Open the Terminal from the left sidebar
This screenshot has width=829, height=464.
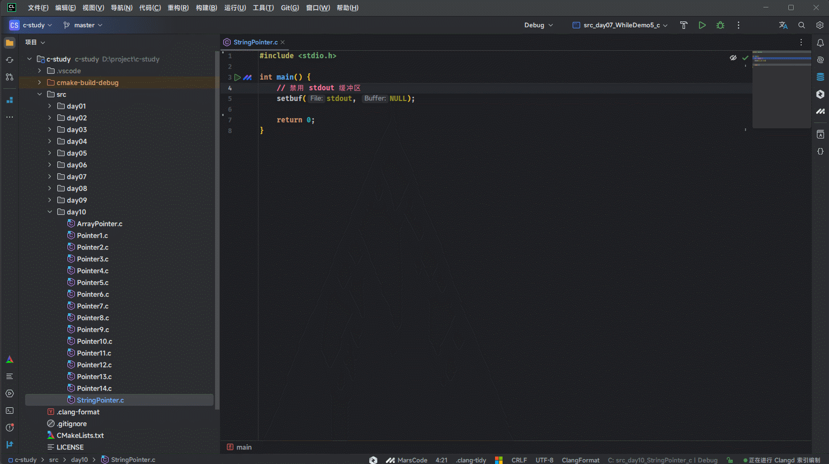click(9, 411)
